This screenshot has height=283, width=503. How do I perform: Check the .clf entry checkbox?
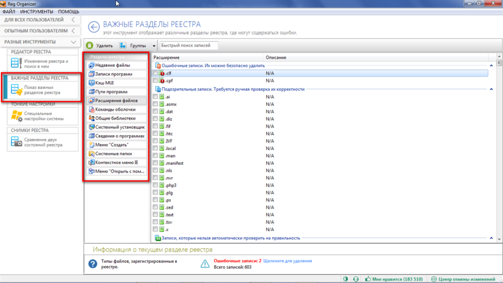click(x=155, y=73)
